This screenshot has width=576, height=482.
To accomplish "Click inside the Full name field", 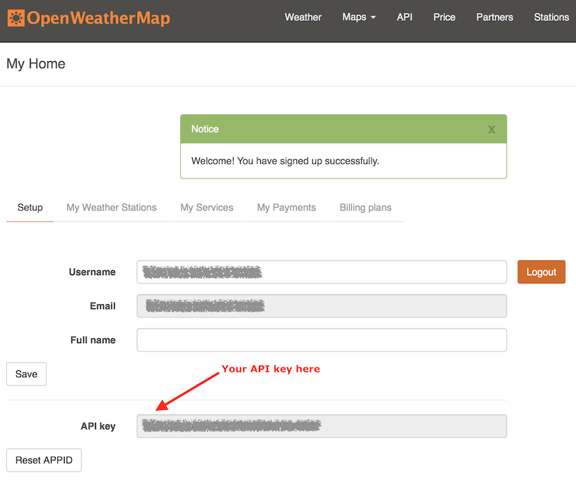I will pos(321,340).
